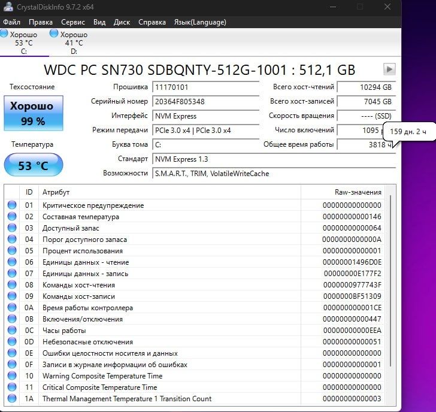Click the CrystalDiskInfo app icon in title bar
This screenshot has width=436, height=412.
pos(6,7)
